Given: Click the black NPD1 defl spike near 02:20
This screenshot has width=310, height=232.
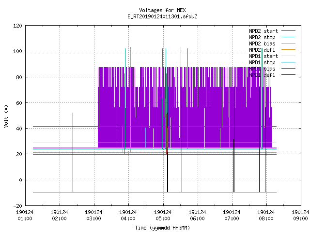Looking at the screenshot, I should tap(73, 152).
